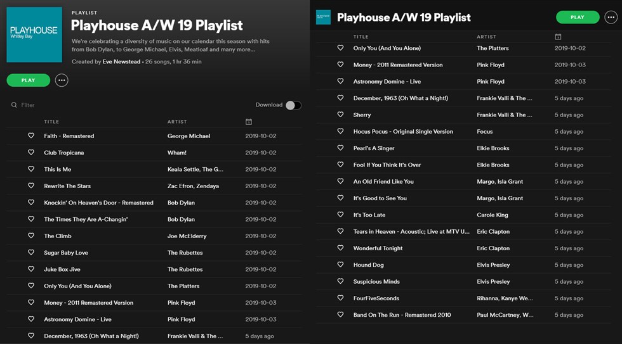Viewport: 622px width, 344px height.
Task: Click the large Playhouse Whitley Bay cover art
Action: 34,34
